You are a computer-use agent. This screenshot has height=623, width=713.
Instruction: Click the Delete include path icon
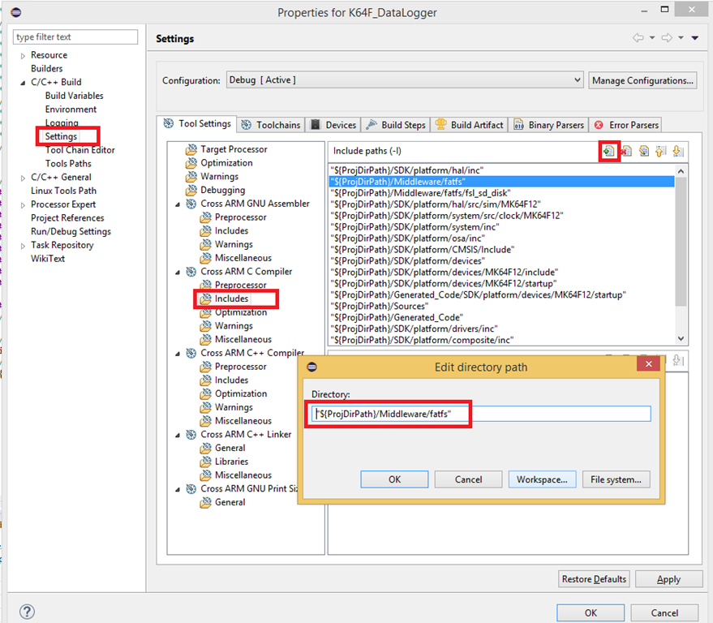(x=626, y=151)
